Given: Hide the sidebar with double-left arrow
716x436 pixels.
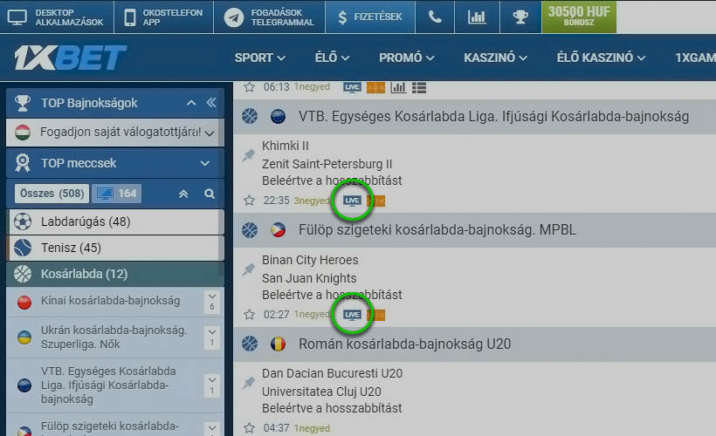Looking at the screenshot, I should coord(211,103).
